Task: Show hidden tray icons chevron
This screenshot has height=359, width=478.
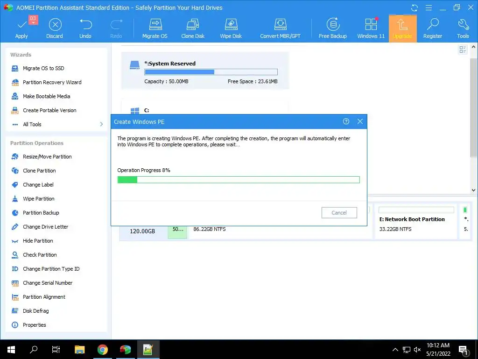Action: tap(395, 350)
